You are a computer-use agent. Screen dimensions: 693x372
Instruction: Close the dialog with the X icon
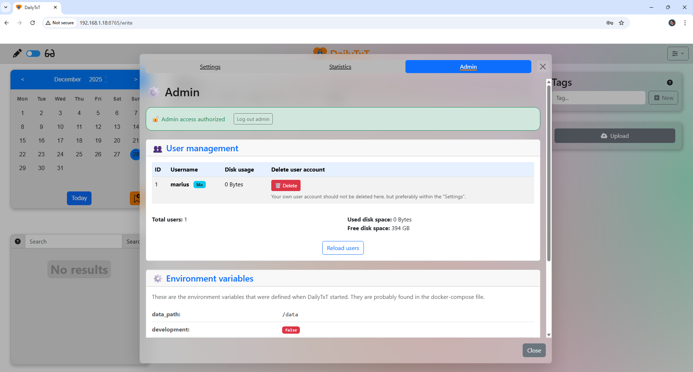coord(543,67)
